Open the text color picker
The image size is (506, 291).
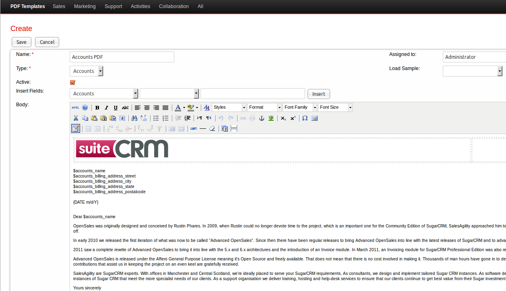178,107
